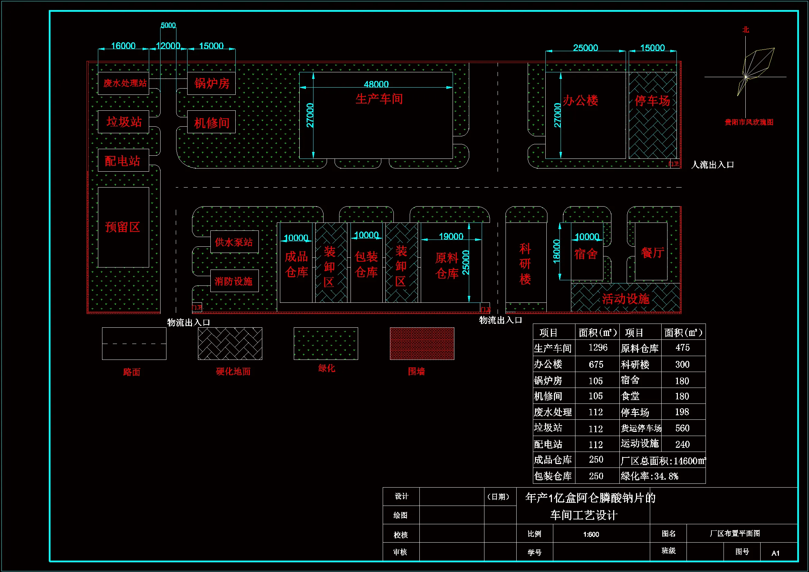Screen dimensions: 809x572
Task: Click the herringbone 硬化地面 legend box
Action: 230,343
